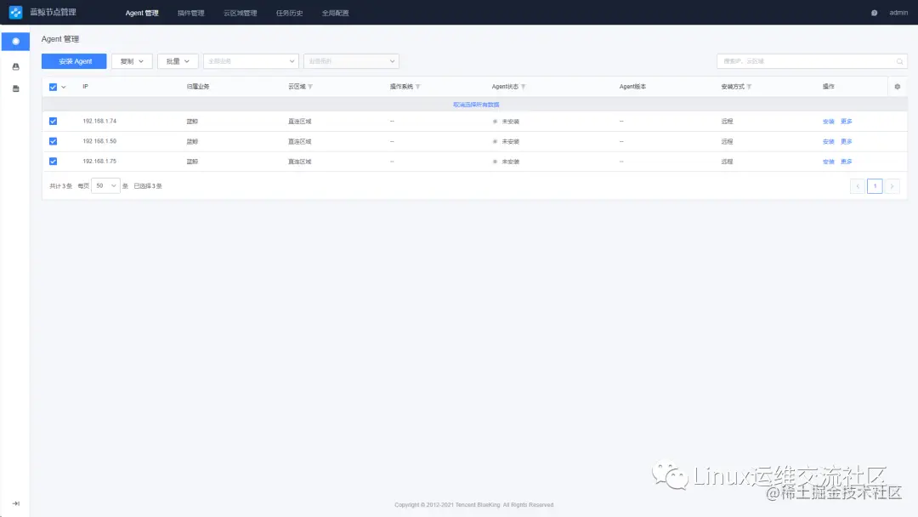Screen dimensions: 918x517
Task: Click 直连区域 cell in 192.168.1.50 row
Action: tap(300, 142)
